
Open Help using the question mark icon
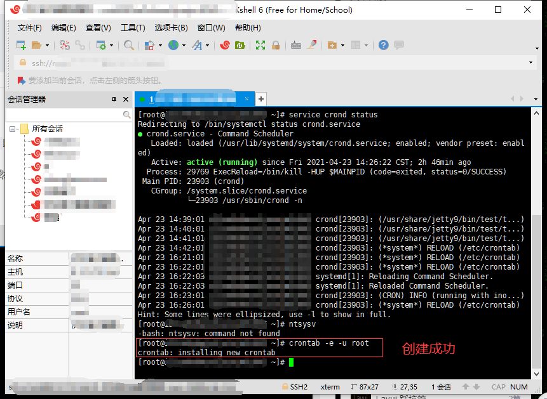[382, 45]
